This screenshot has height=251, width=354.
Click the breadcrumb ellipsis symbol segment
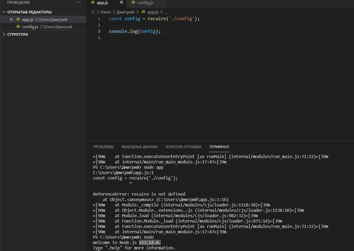166,12
